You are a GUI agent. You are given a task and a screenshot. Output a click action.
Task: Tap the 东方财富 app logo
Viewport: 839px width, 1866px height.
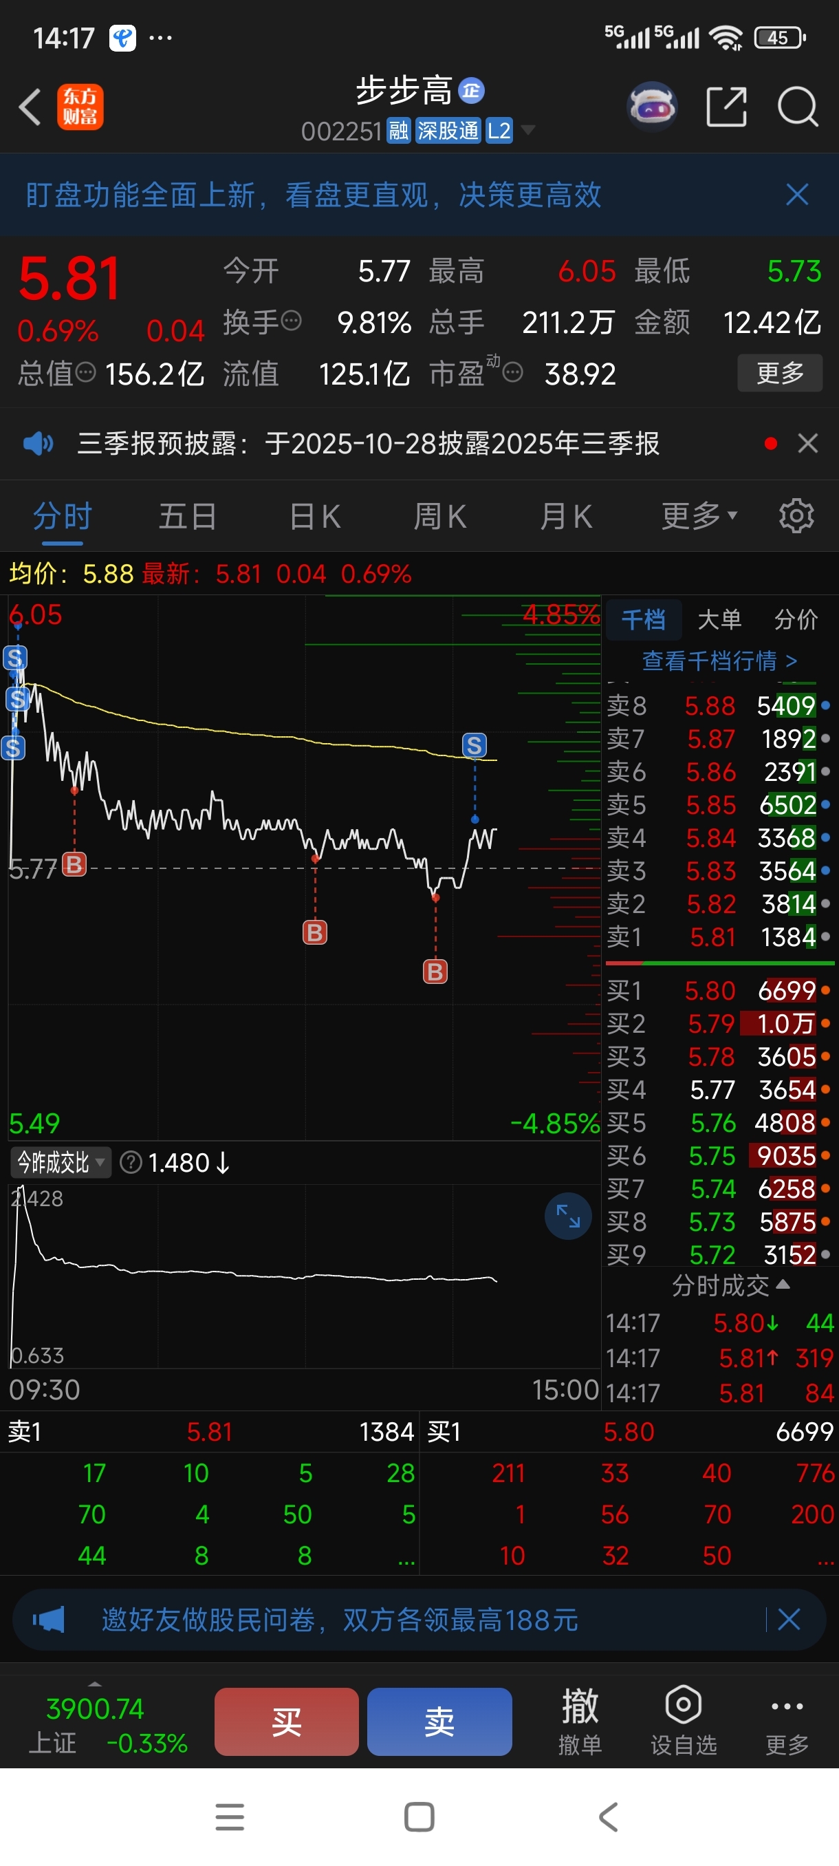tap(80, 107)
